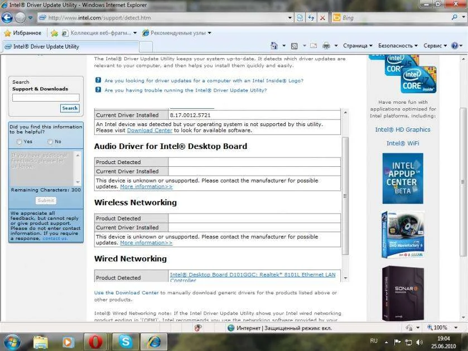Open compatibility view icon in address bar
The width and height of the screenshot is (468, 351).
coord(300,18)
